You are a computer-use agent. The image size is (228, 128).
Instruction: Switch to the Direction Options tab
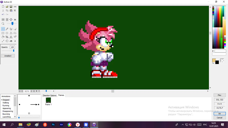pyautogui.click(x=49, y=95)
